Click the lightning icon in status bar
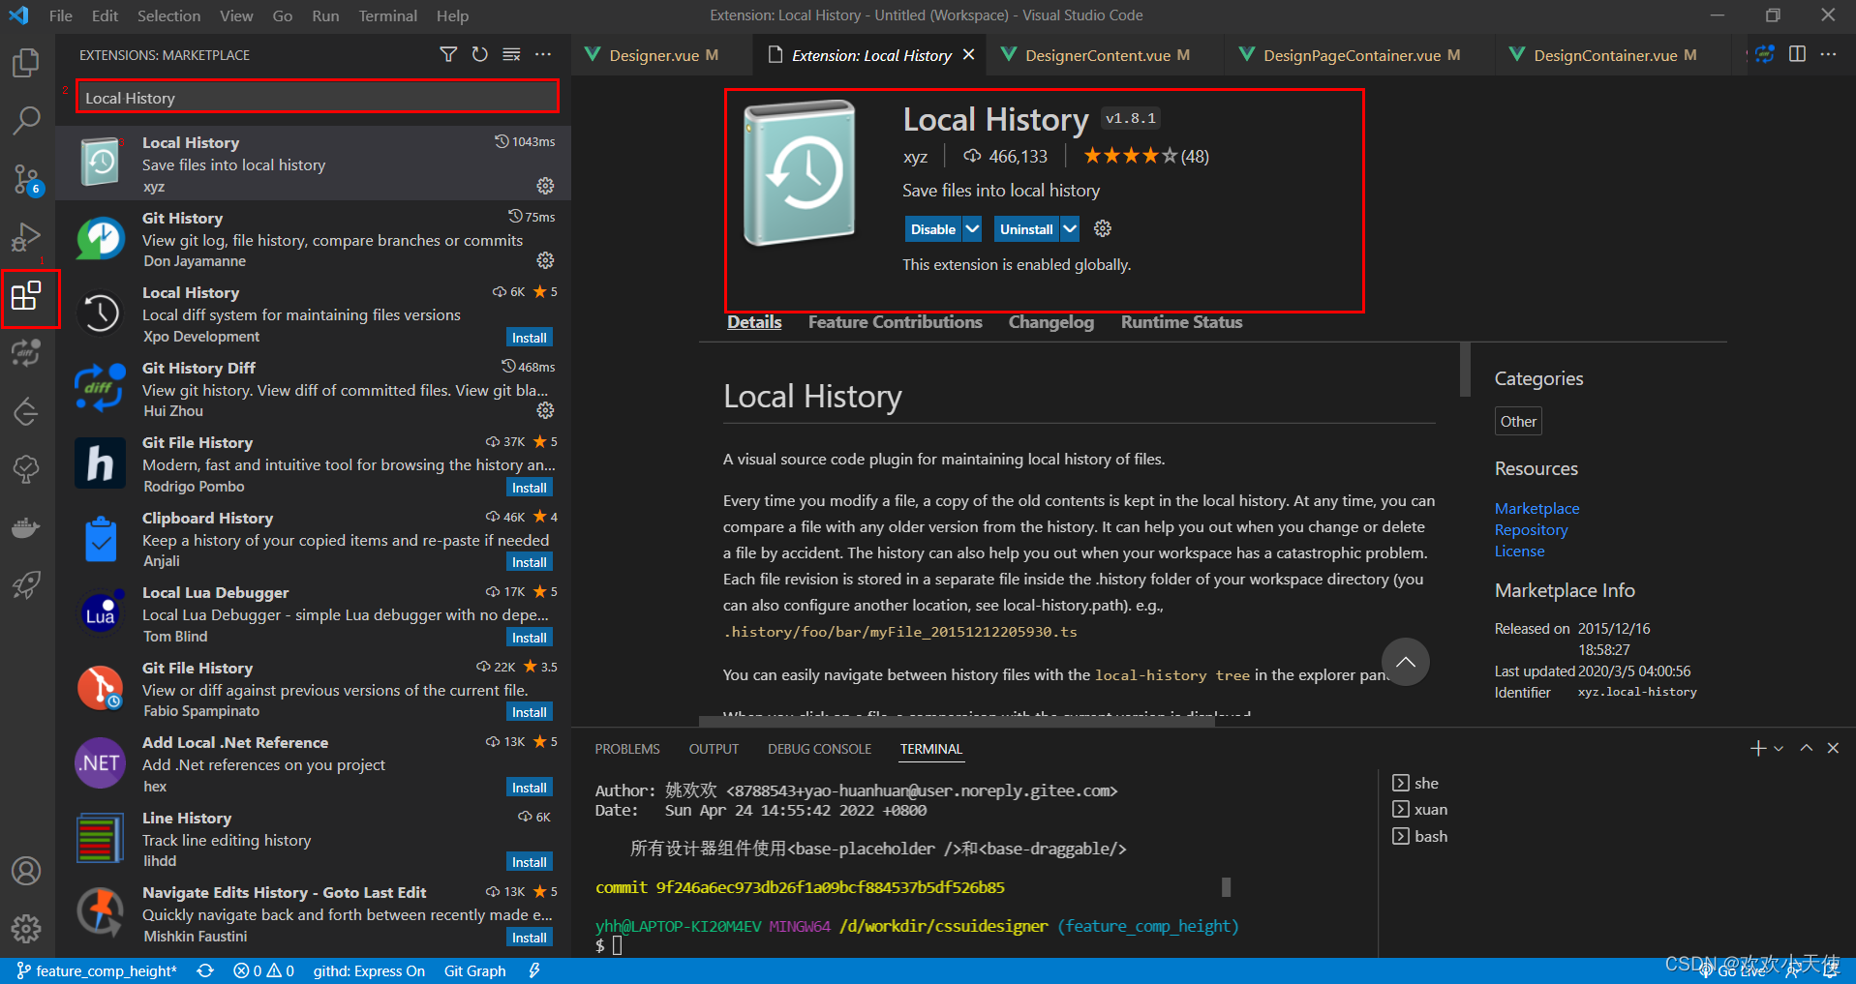The height and width of the screenshot is (984, 1856). click(533, 970)
